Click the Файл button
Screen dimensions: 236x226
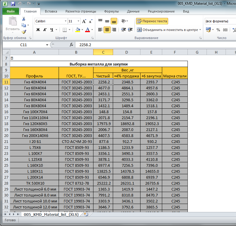10,11
